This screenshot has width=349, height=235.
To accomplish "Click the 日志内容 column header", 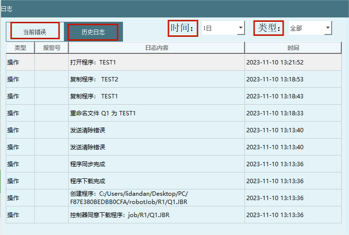I will pyautogui.click(x=156, y=48).
